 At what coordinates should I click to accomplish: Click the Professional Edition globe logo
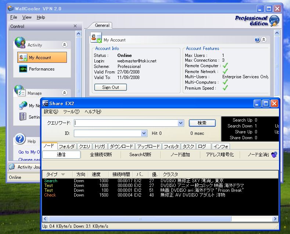274,21
